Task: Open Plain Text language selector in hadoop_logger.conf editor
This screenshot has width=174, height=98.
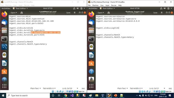Action: (123, 88)
